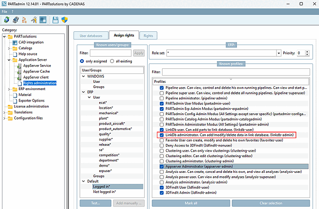Viewport: 319px width, 209px height.
Task: Switch to the Assign rights tab
Action: click(x=124, y=35)
